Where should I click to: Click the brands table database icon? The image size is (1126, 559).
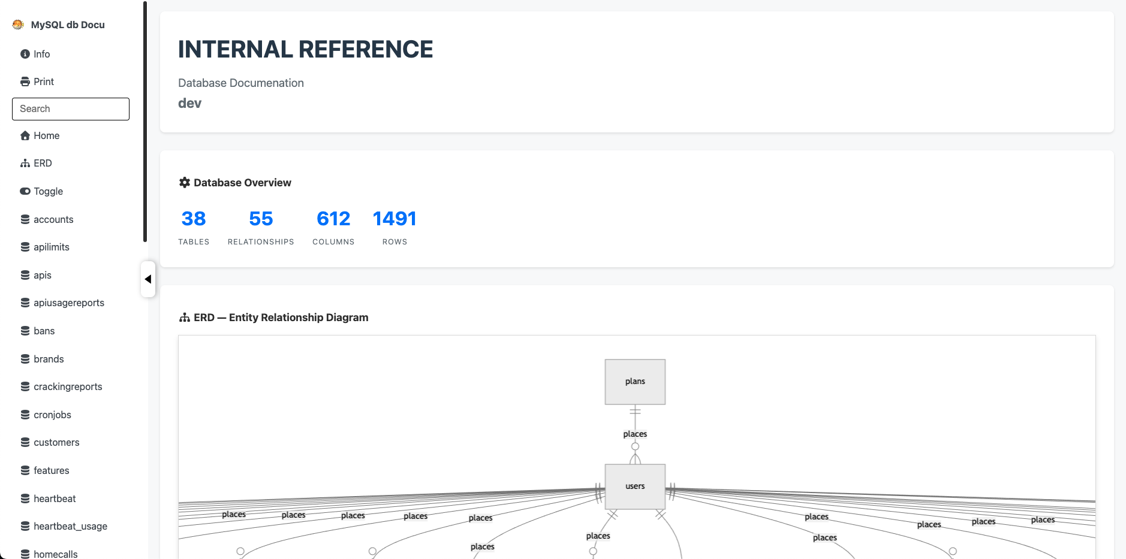pos(25,359)
